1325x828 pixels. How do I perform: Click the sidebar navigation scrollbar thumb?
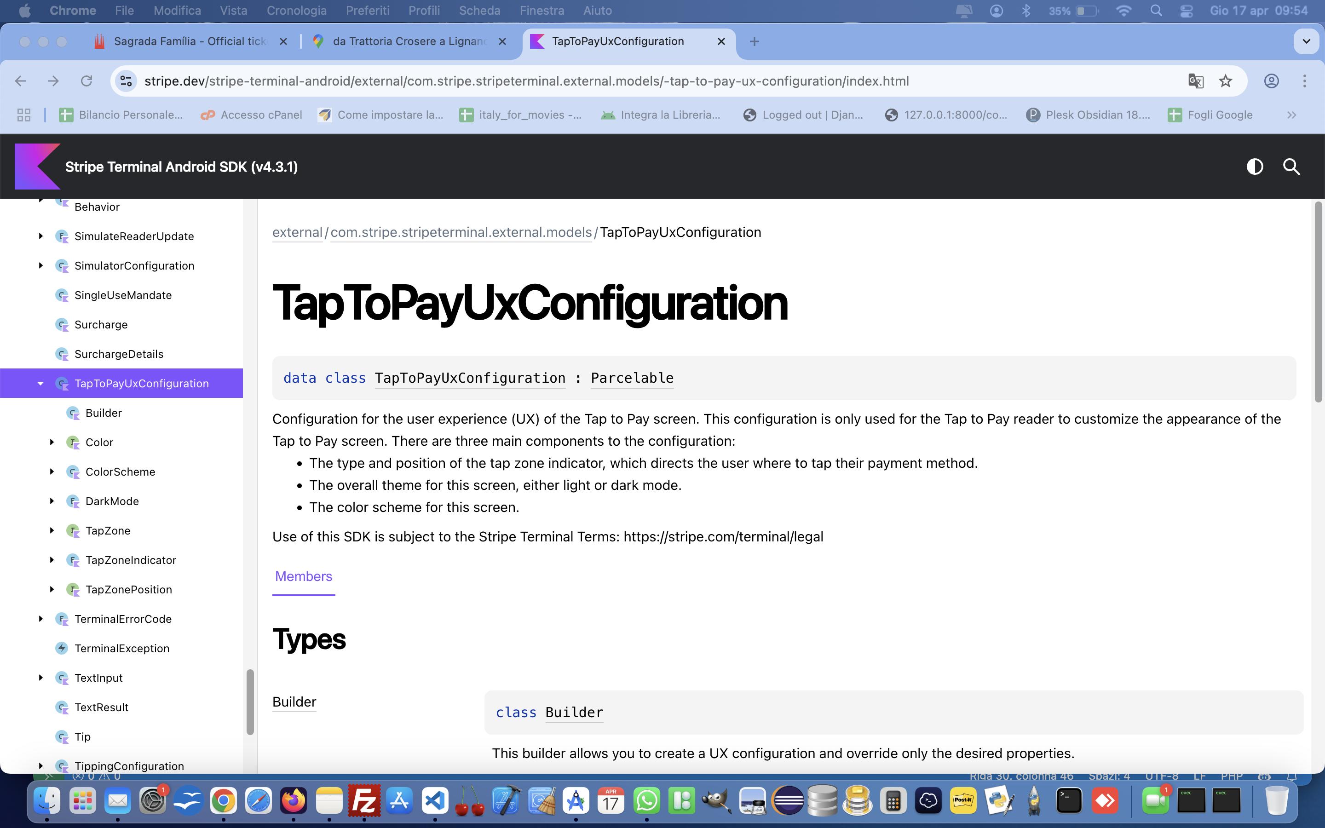click(x=250, y=701)
